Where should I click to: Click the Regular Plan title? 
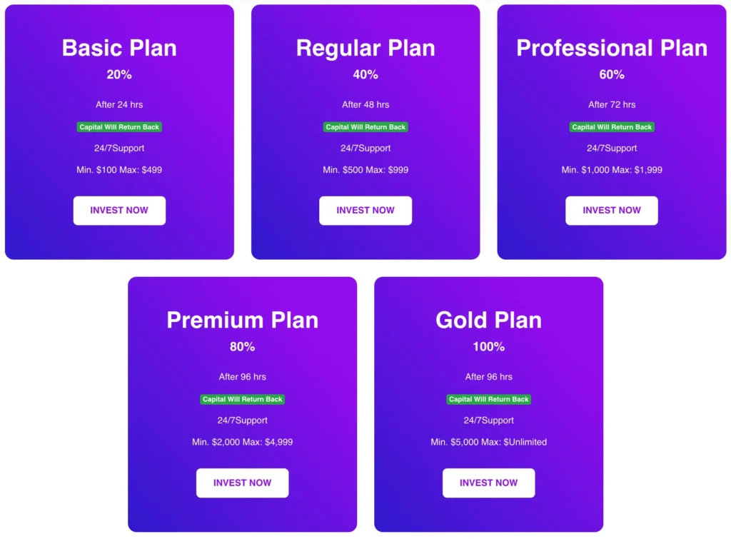pyautogui.click(x=365, y=48)
